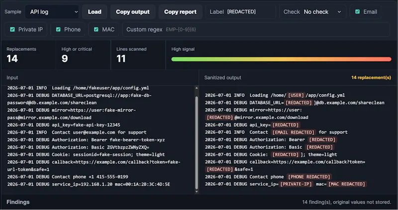This screenshot has height=210, width=398.
Task: Click the [EMAIL REDACTED] tag in output
Action: pyautogui.click(x=293, y=132)
